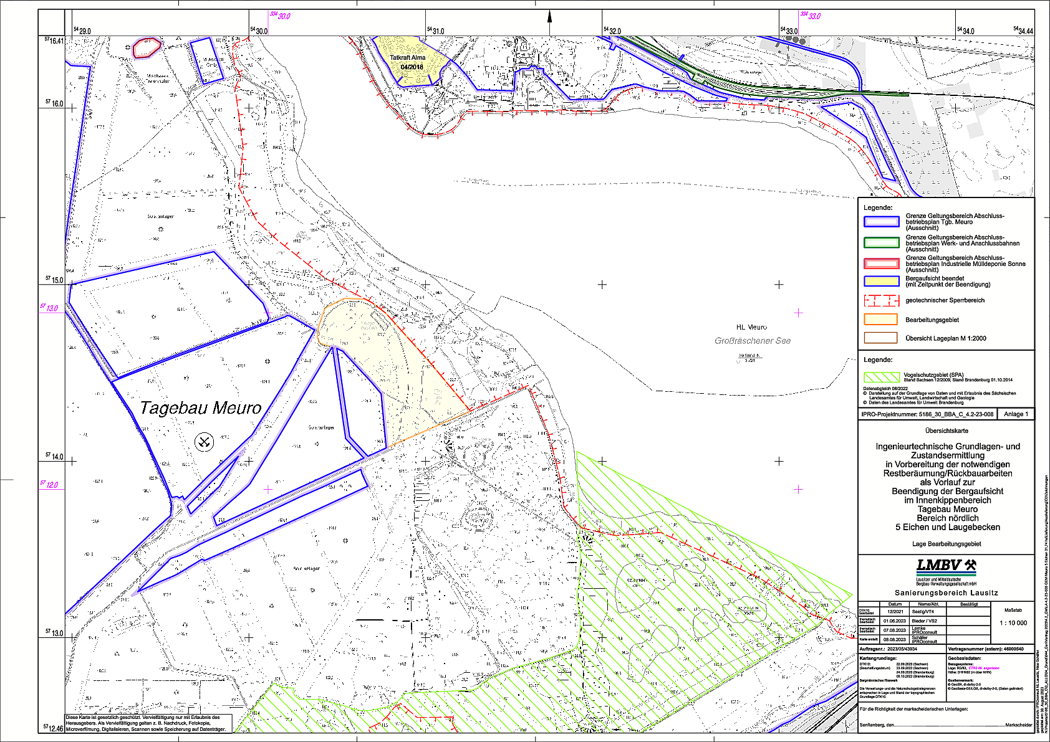
Task: Click the IPRO-Projektnummer field
Action: [927, 414]
